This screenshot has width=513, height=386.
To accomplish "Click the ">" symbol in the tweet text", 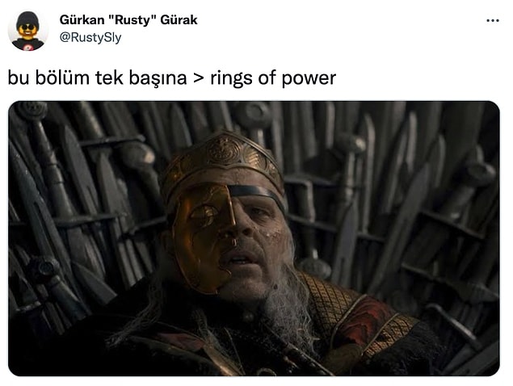I will [x=199, y=79].
